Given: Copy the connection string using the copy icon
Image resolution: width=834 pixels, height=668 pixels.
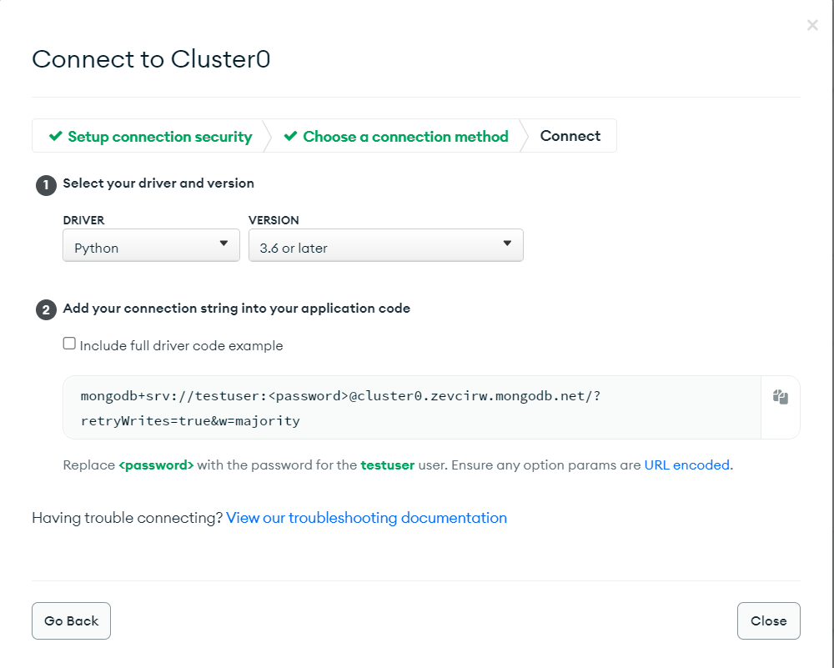Looking at the screenshot, I should [781, 397].
